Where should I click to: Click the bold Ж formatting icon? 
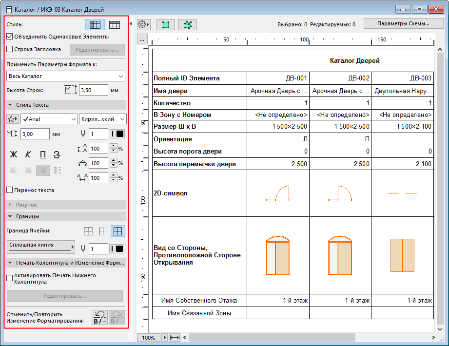(14, 154)
